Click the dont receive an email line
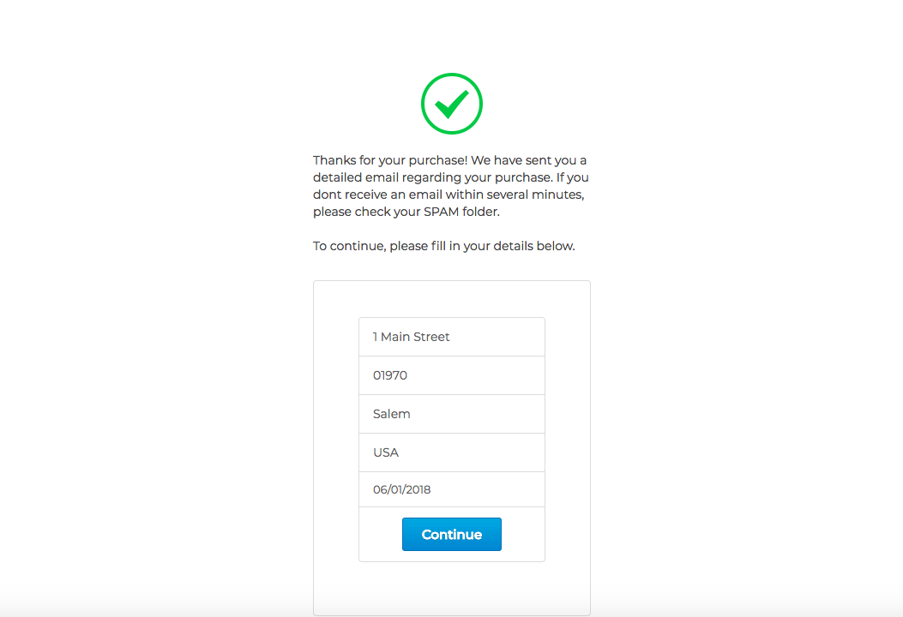903x617 pixels. tap(448, 195)
